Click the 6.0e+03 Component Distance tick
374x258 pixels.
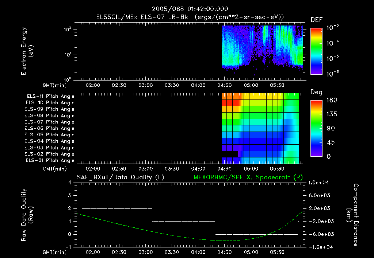click(319, 196)
